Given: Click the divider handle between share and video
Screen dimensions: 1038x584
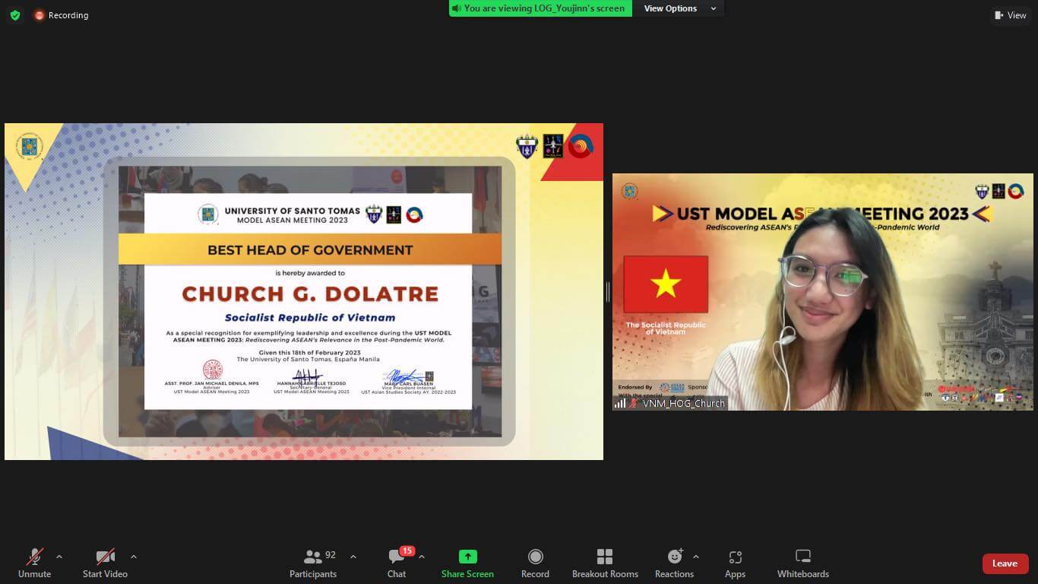Looking at the screenshot, I should [x=608, y=291].
